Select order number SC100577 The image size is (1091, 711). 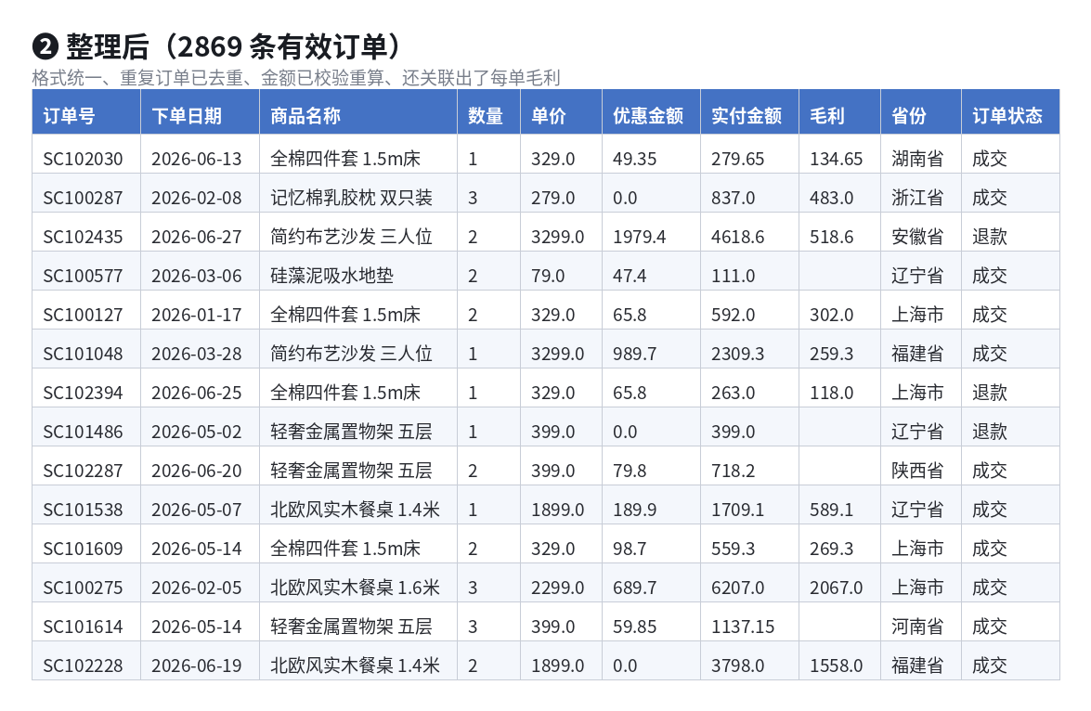click(x=83, y=277)
